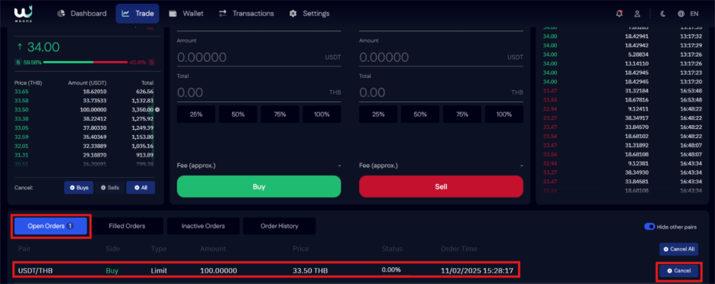715x284 pixels.
Task: Switch to the Order History tab
Action: (x=279, y=226)
